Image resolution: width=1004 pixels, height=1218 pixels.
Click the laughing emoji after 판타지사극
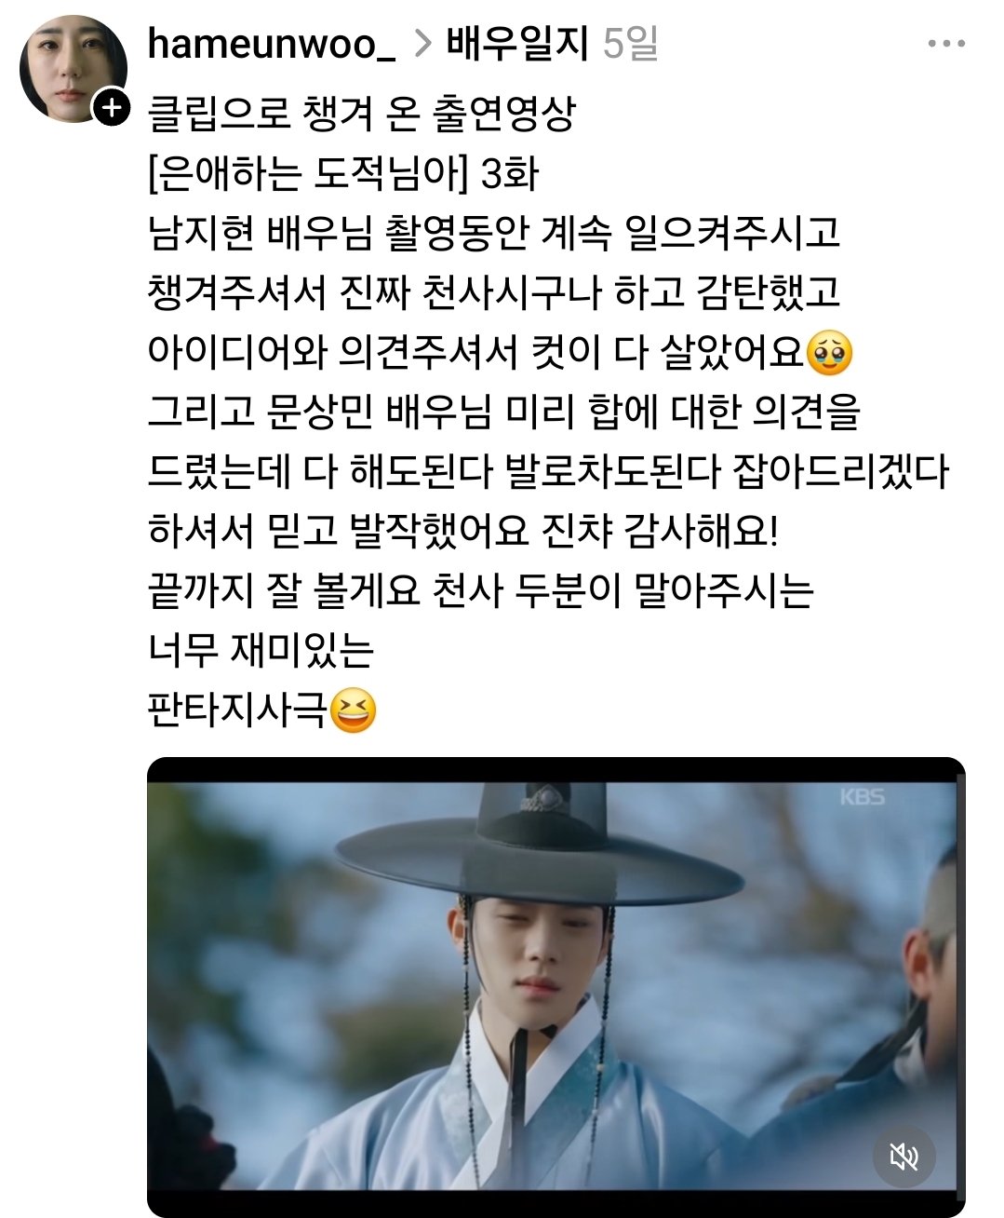pos(354,712)
